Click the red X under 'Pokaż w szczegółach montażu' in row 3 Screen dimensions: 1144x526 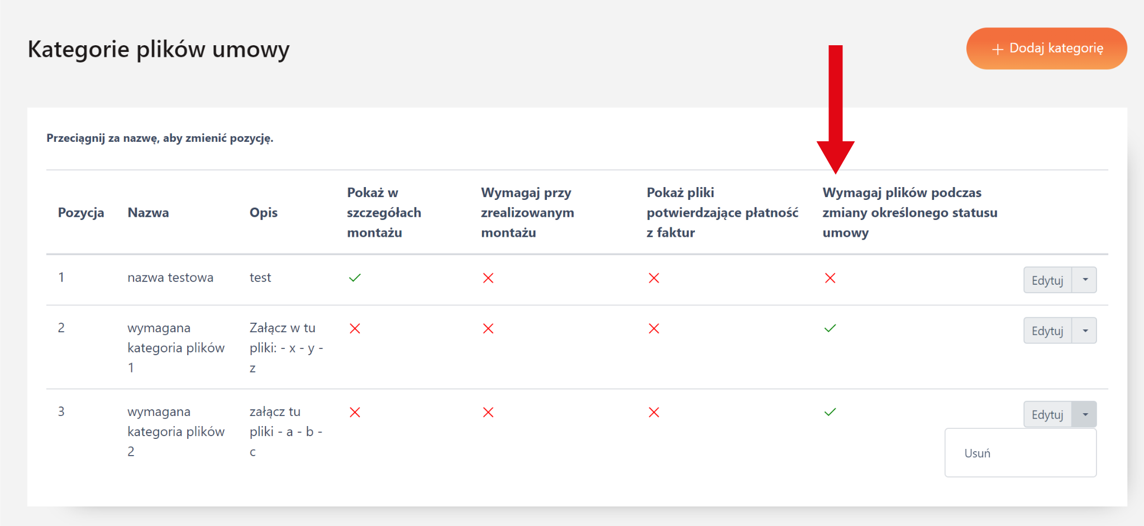coord(355,412)
